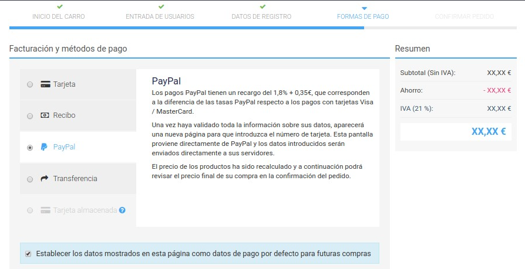Choose the Recibo payment label
This screenshot has height=269, width=525.
coord(64,115)
